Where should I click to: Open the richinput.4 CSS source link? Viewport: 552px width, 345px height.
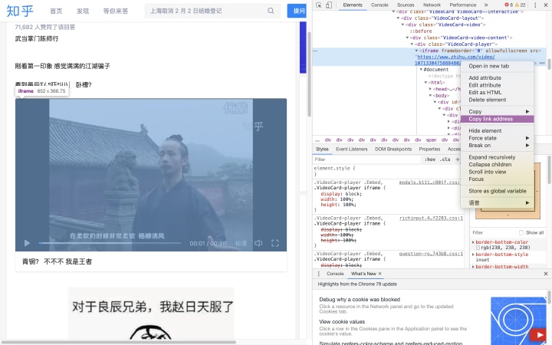pos(431,219)
